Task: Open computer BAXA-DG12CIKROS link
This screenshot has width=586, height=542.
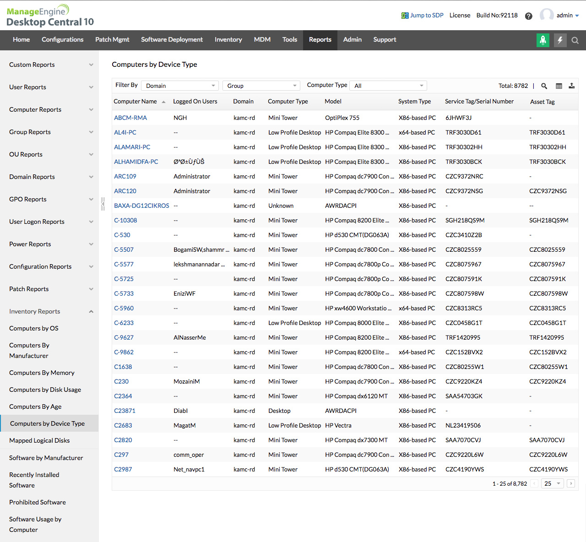Action: (141, 206)
